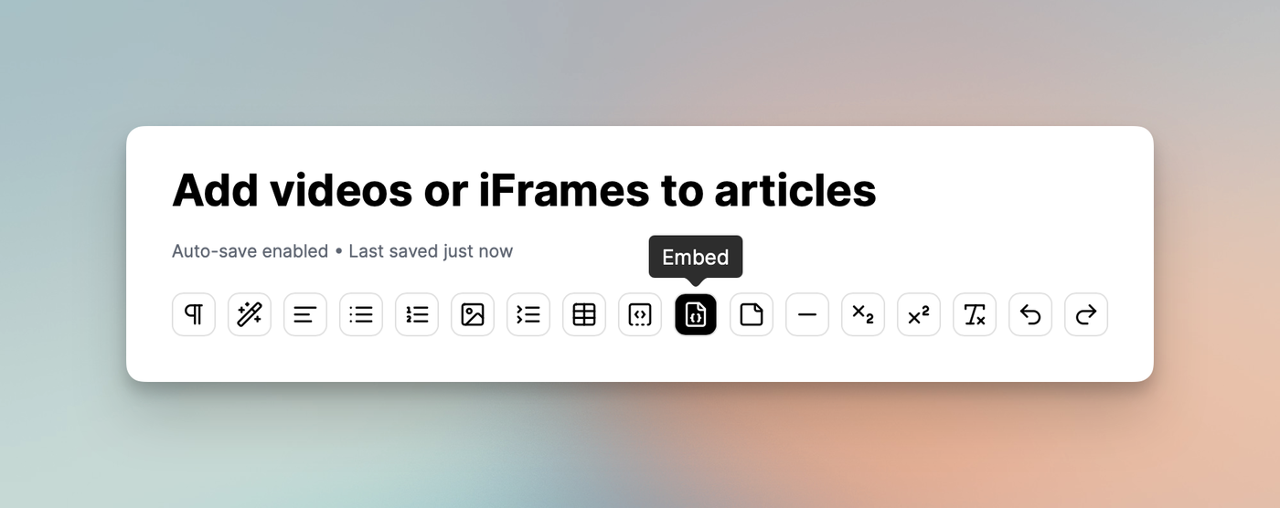Toggle subscript formatting

click(863, 314)
